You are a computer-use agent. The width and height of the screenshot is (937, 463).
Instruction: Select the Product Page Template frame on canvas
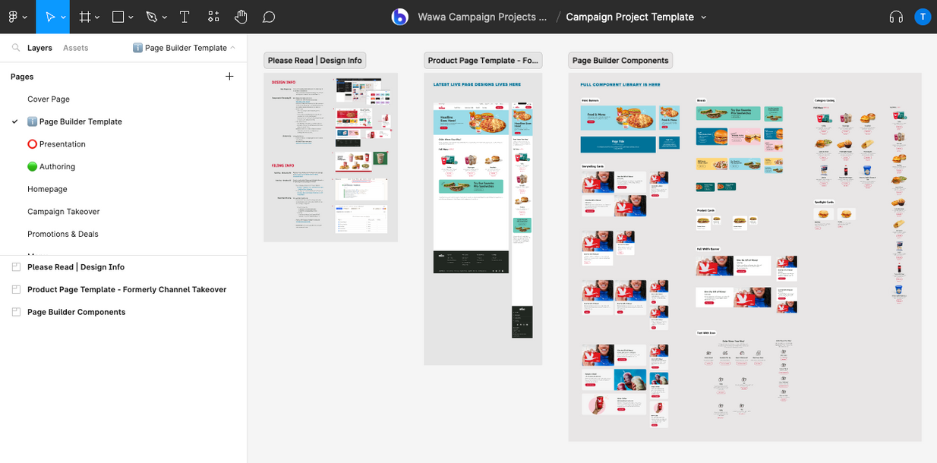click(x=483, y=219)
